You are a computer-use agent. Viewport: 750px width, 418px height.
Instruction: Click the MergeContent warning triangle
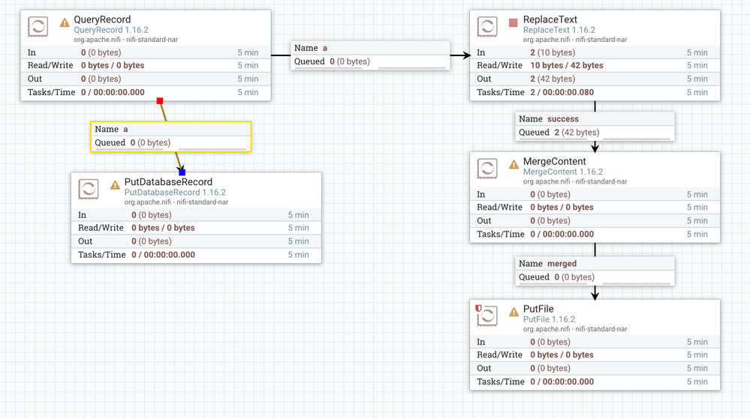[x=514, y=165]
